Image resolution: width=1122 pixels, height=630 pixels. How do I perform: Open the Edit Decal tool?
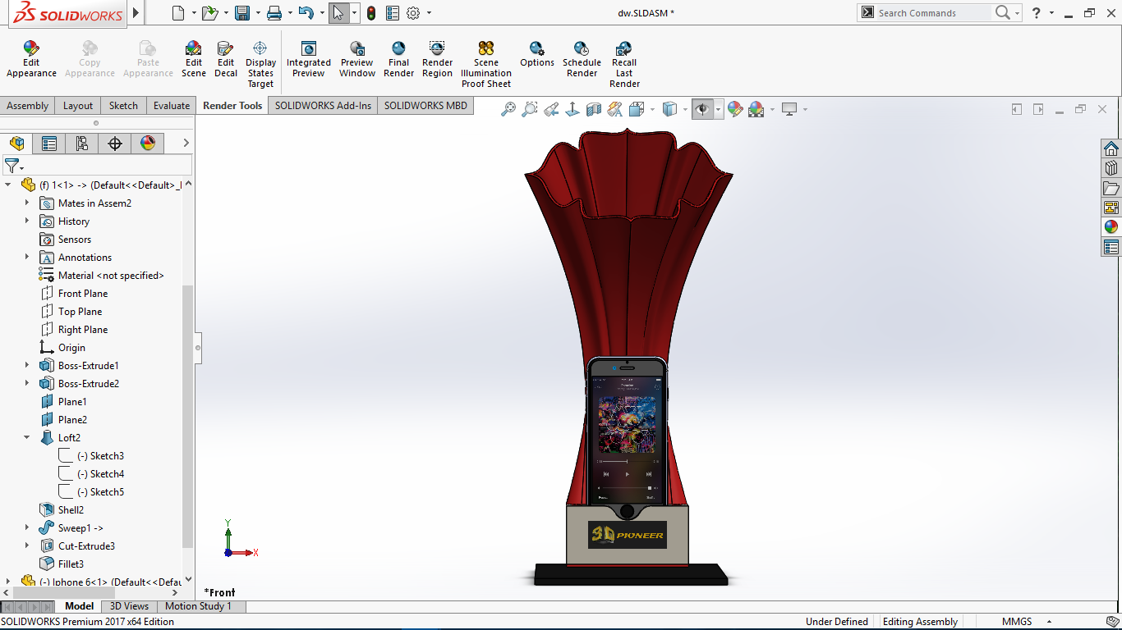(226, 60)
